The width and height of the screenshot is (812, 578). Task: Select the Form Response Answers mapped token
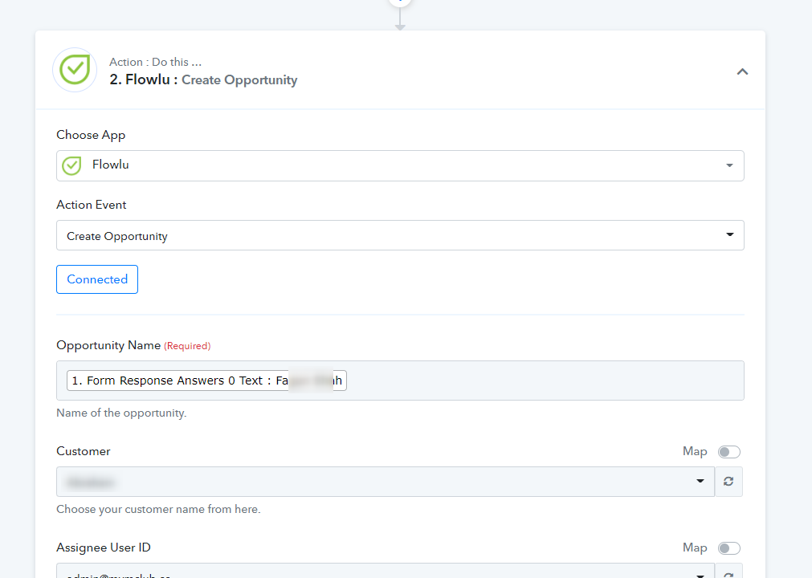[x=206, y=381]
